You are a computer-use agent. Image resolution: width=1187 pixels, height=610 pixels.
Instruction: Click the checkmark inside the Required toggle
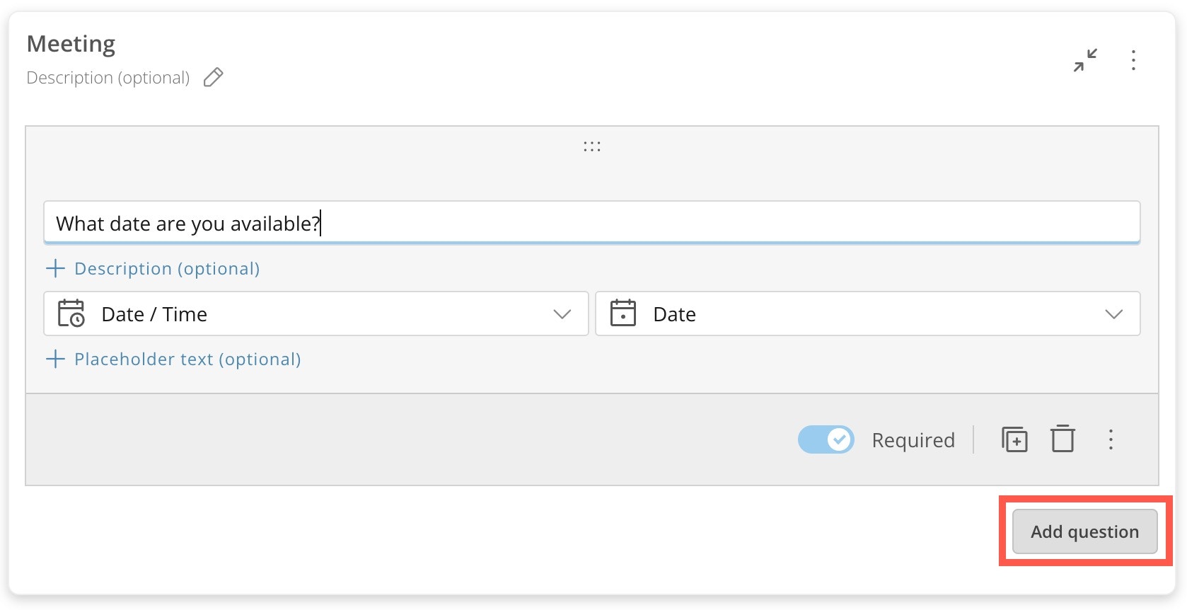tap(840, 439)
